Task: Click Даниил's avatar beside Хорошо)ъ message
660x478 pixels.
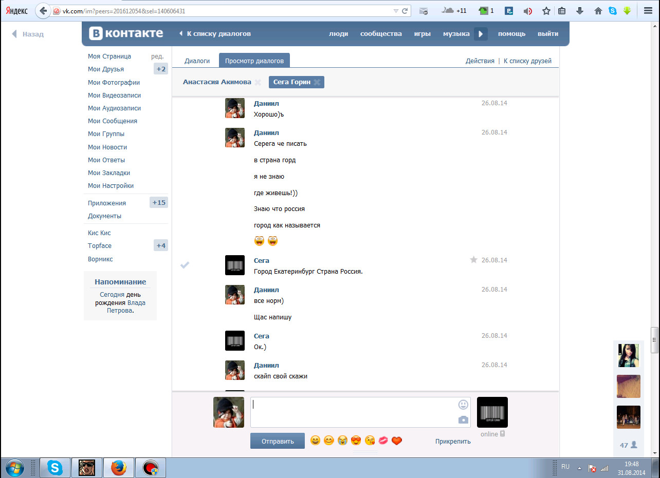Action: 235,108
